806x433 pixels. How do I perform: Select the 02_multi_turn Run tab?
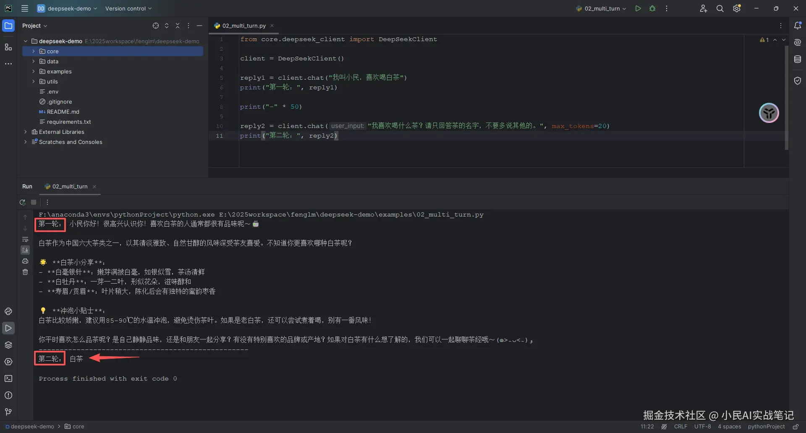tap(70, 186)
